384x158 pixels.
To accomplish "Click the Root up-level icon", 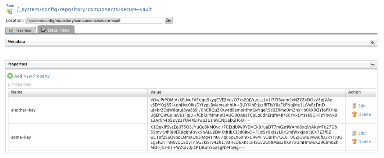I will coord(9,11).
